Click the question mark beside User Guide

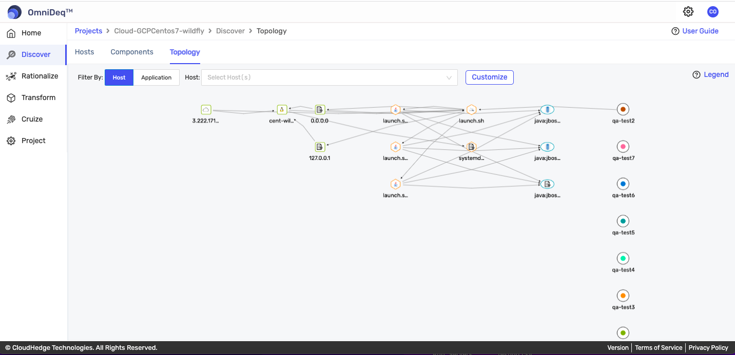coord(675,31)
